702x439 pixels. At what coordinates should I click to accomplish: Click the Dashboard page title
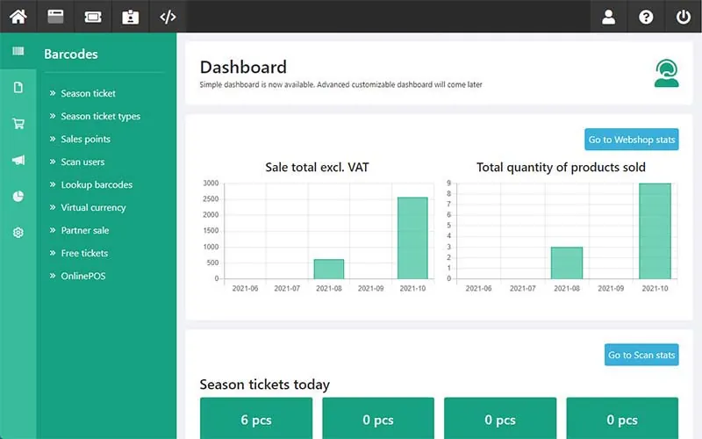pos(243,68)
